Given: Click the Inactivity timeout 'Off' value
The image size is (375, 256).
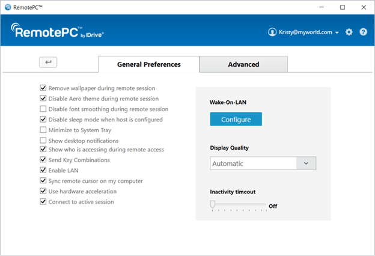Looking at the screenshot, I should 273,206.
